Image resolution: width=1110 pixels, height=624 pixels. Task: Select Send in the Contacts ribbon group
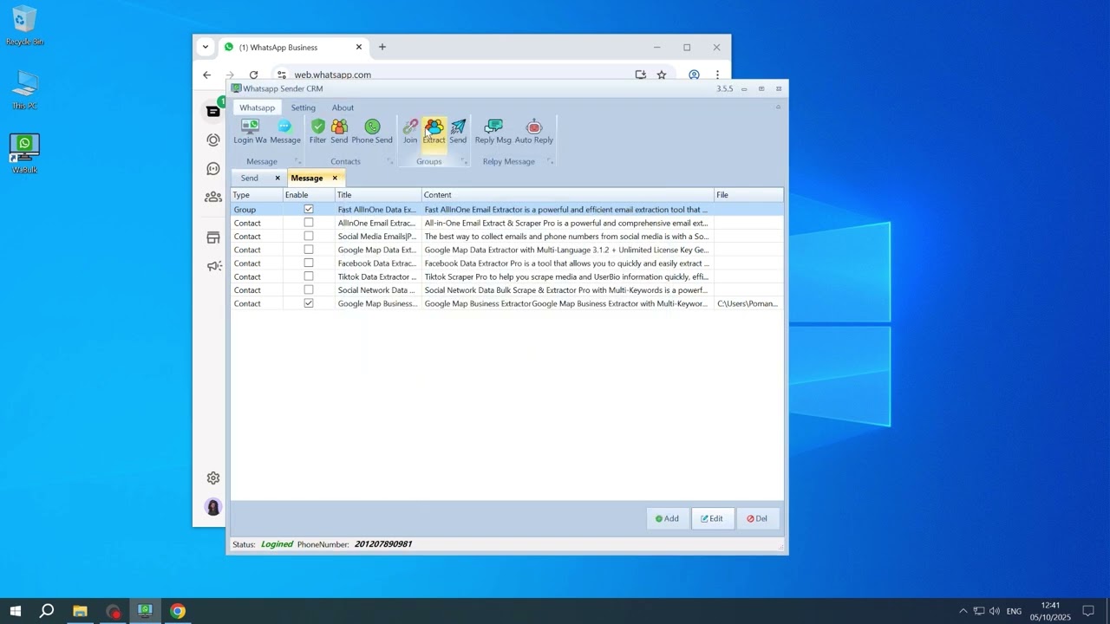tap(339, 132)
